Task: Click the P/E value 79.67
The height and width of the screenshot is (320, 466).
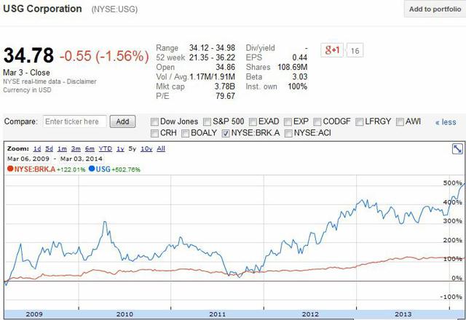Action: [225, 96]
